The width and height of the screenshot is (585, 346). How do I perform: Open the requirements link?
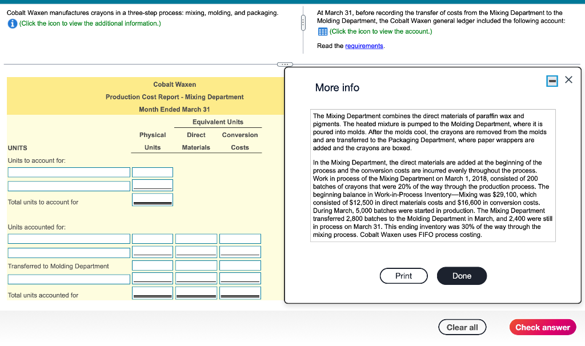click(x=364, y=46)
